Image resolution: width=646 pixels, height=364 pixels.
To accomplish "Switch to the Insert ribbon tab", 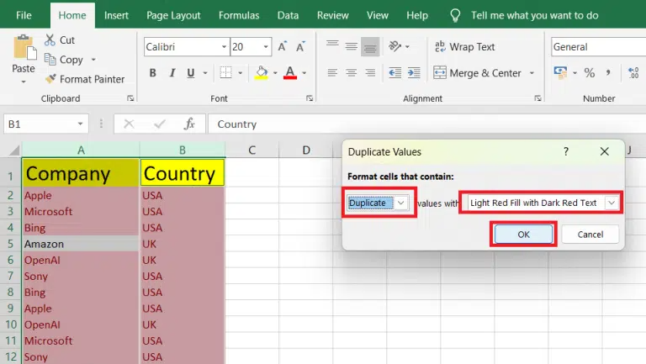I will tap(117, 15).
